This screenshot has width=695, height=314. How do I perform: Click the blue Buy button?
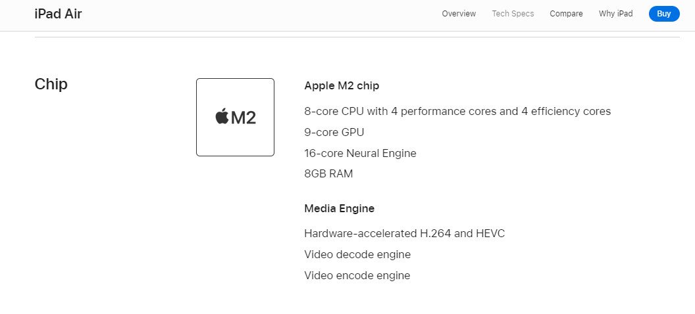point(664,14)
